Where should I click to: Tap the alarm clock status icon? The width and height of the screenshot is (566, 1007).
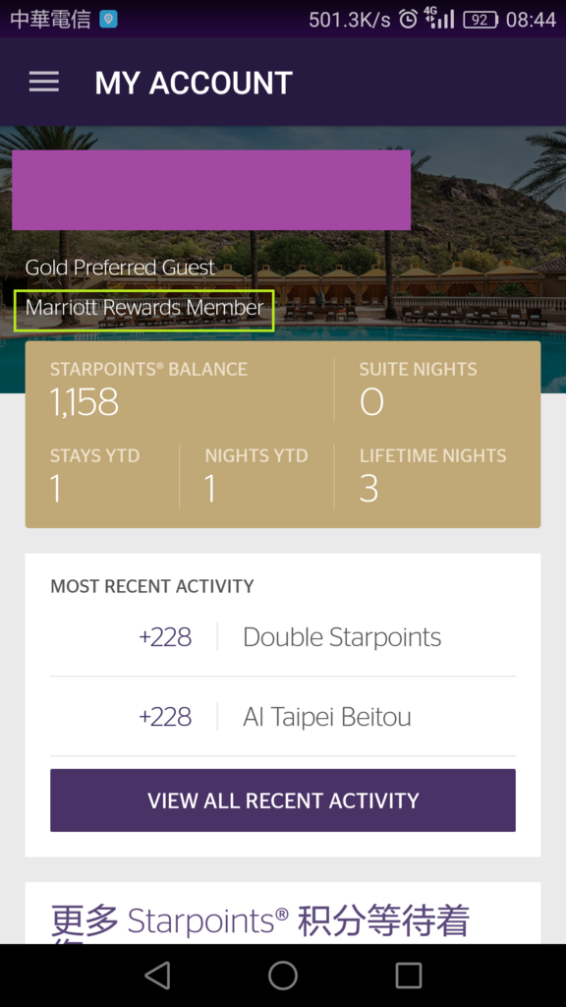(408, 19)
